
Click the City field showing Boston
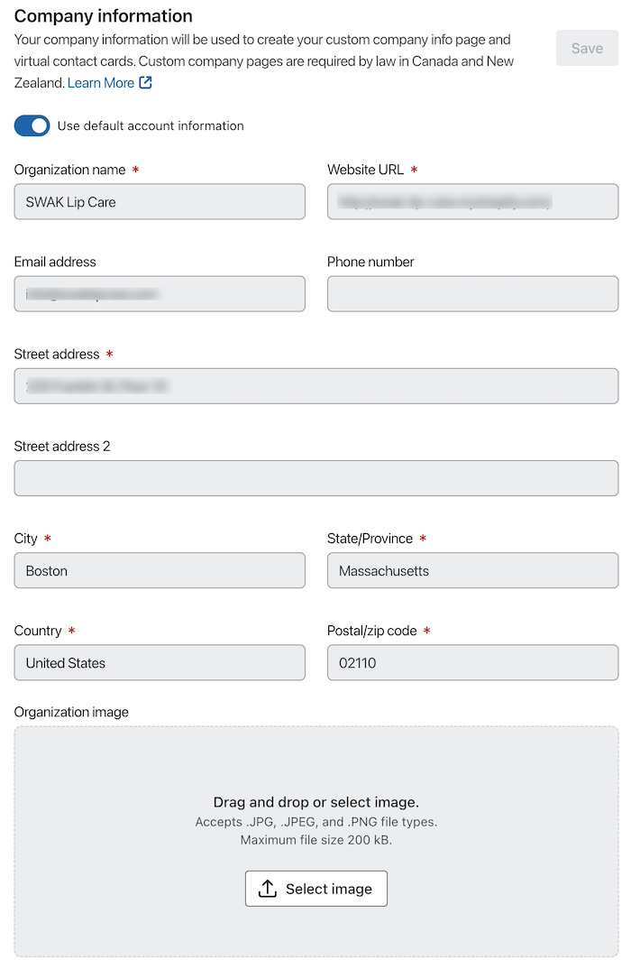(159, 570)
